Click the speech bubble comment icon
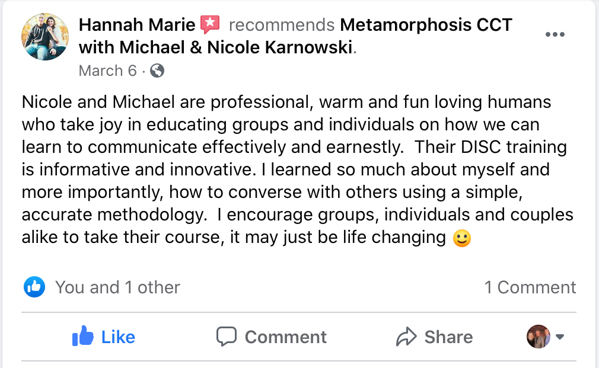The image size is (599, 368). click(226, 337)
